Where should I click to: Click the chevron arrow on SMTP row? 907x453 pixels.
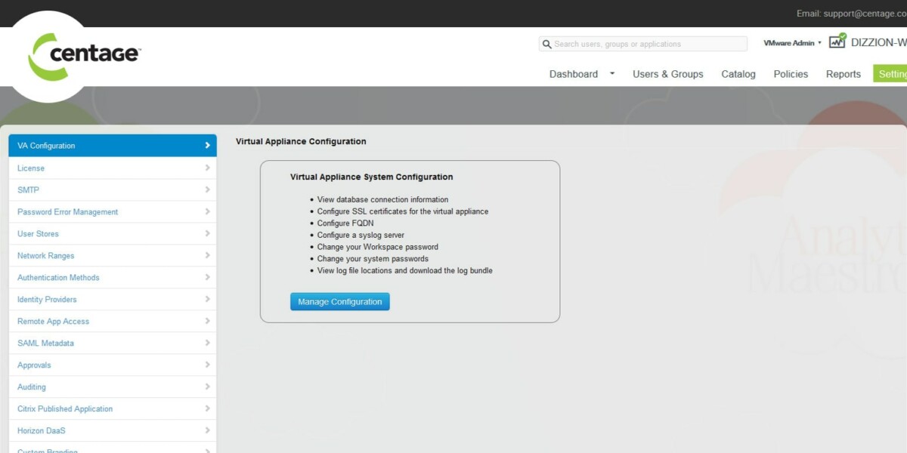pyautogui.click(x=207, y=190)
